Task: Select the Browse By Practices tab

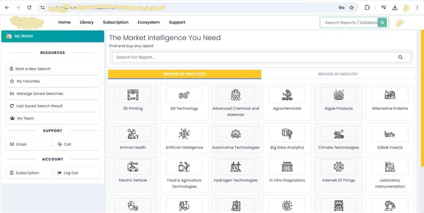Action: (x=184, y=74)
